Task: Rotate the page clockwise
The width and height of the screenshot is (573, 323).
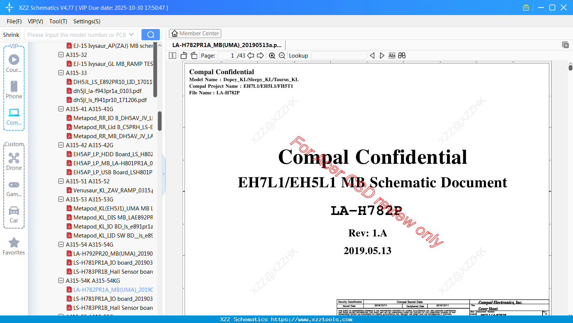Action: (194, 56)
